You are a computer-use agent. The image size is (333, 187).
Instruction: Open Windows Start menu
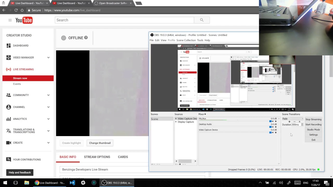[5, 183]
